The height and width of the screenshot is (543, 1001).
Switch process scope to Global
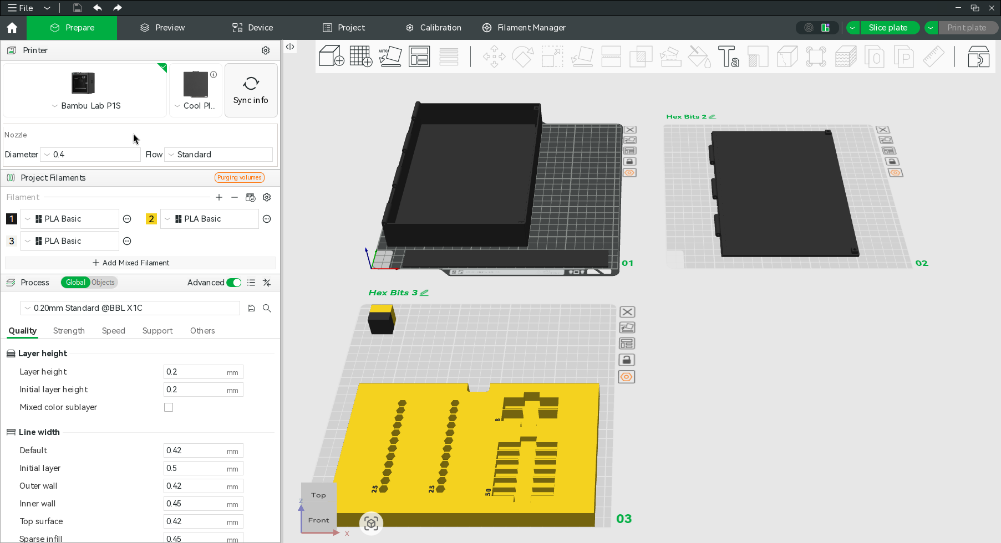click(x=75, y=283)
